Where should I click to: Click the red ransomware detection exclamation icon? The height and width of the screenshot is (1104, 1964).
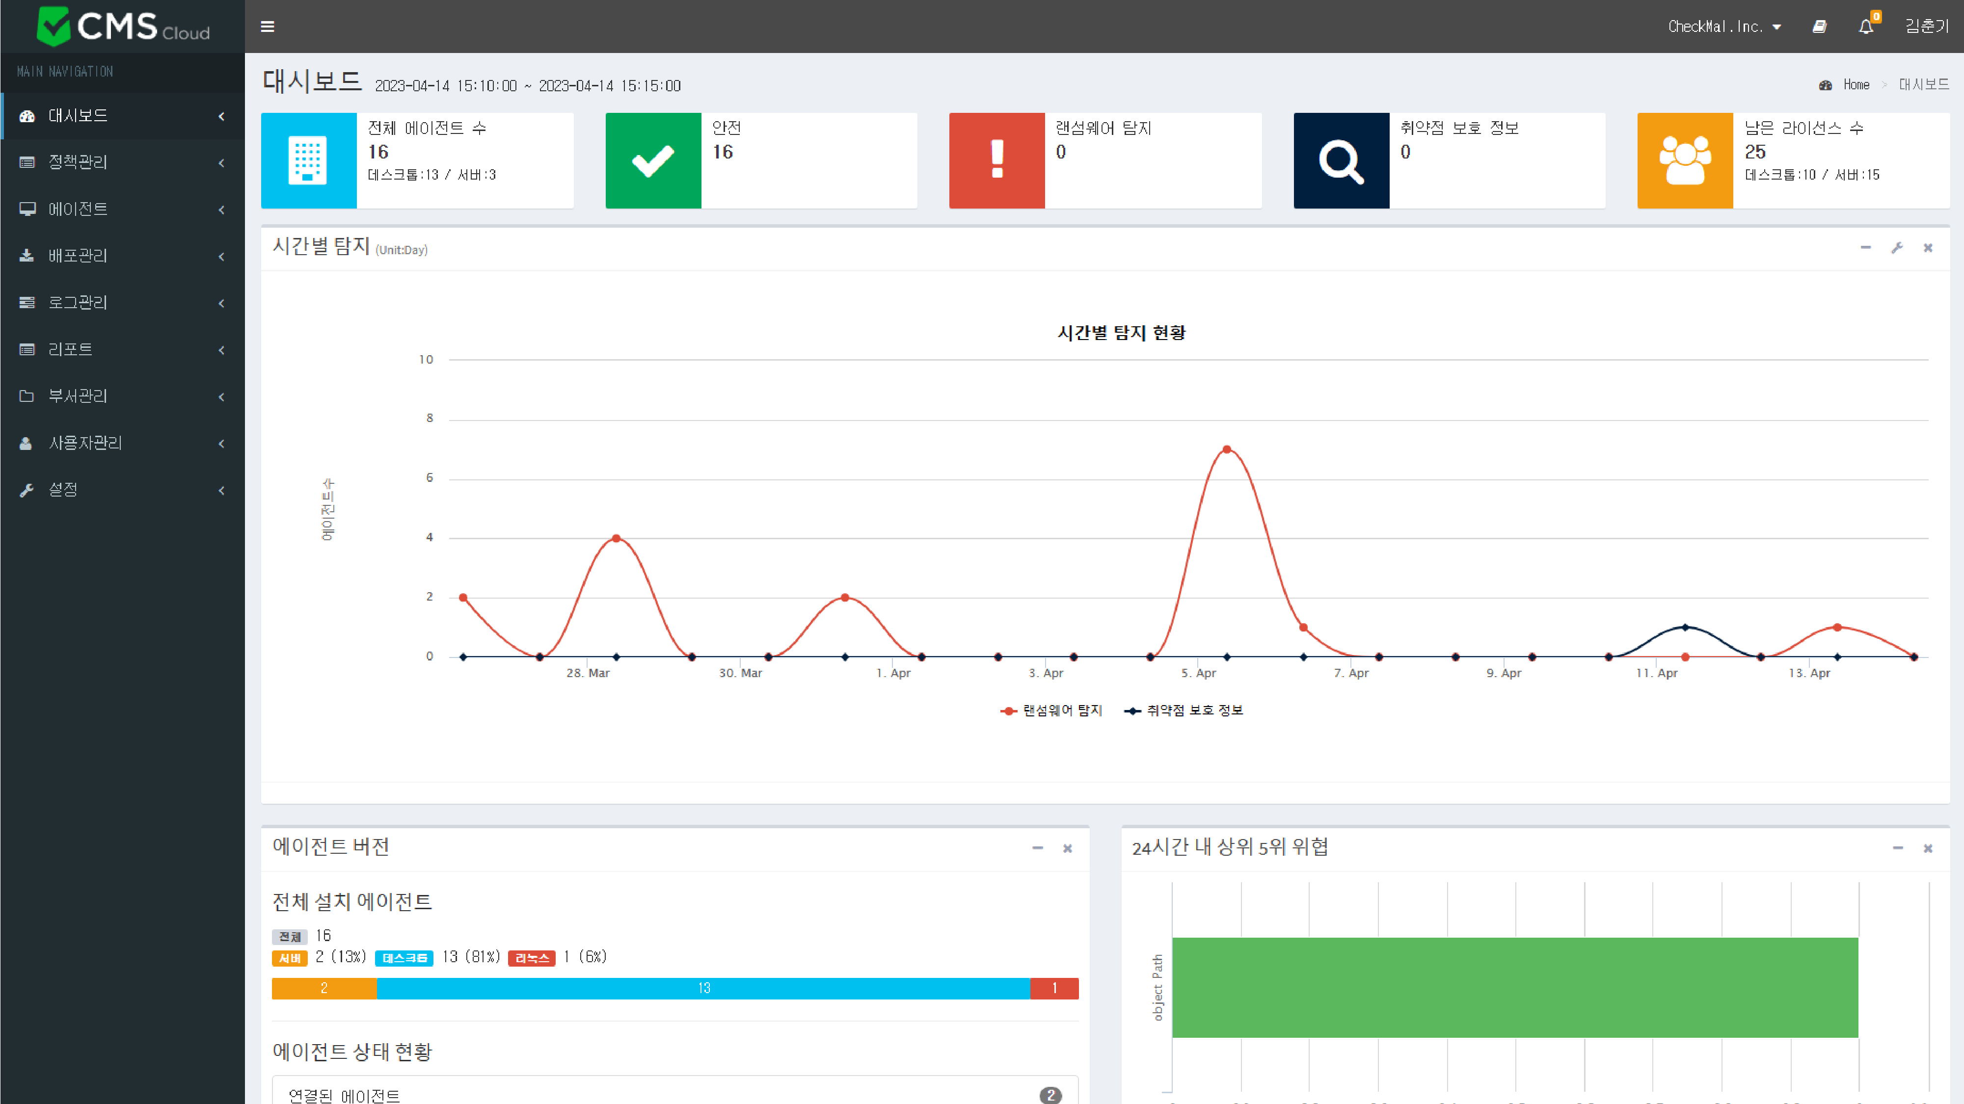pyautogui.click(x=996, y=160)
